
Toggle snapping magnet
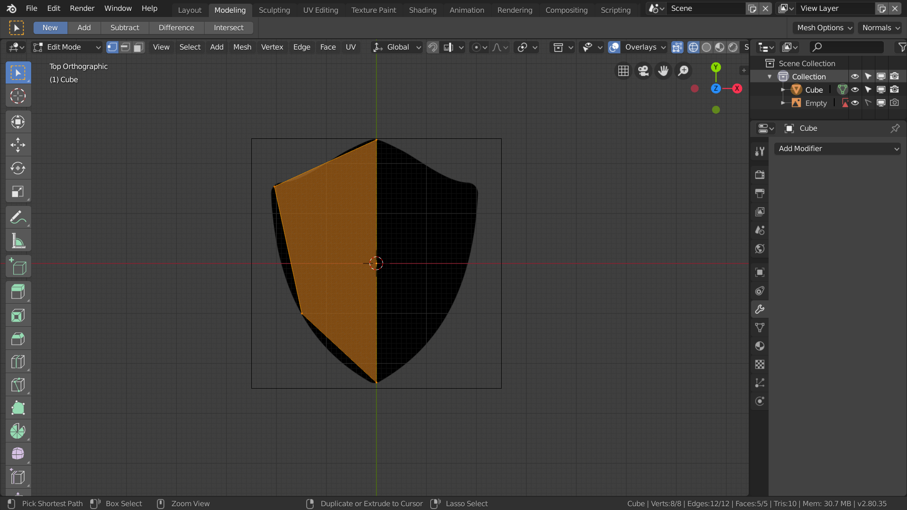point(432,47)
